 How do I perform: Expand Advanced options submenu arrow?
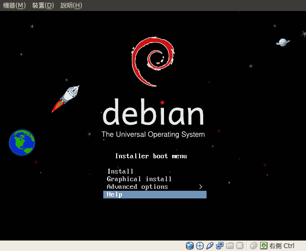201,187
